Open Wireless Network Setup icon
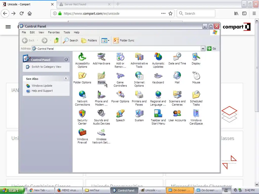259x194 pixels. coord(101,136)
